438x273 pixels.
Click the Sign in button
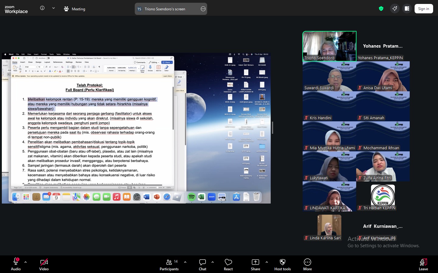click(x=423, y=9)
